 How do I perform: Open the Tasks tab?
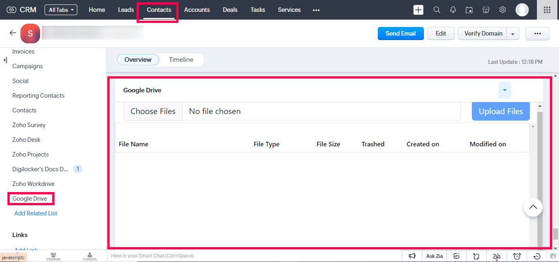click(x=258, y=10)
